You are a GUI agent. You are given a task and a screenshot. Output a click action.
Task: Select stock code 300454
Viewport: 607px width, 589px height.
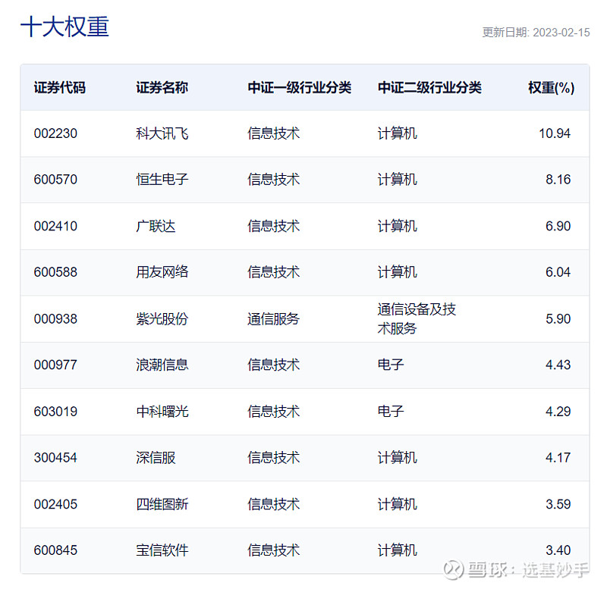pos(55,458)
